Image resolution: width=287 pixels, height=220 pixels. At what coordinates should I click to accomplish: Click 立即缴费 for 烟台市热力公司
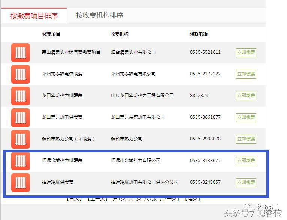click(x=246, y=139)
